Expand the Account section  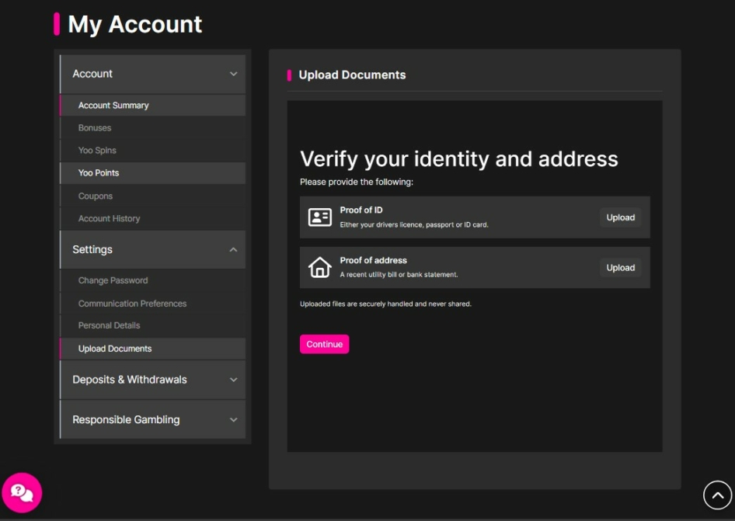coord(152,74)
